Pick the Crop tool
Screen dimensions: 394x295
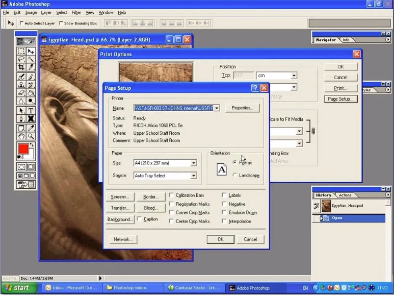coord(21,67)
